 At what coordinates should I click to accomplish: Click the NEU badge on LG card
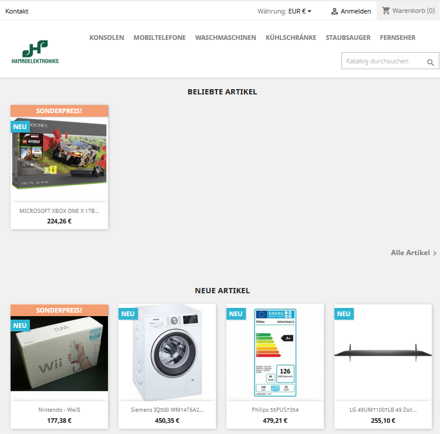point(344,314)
